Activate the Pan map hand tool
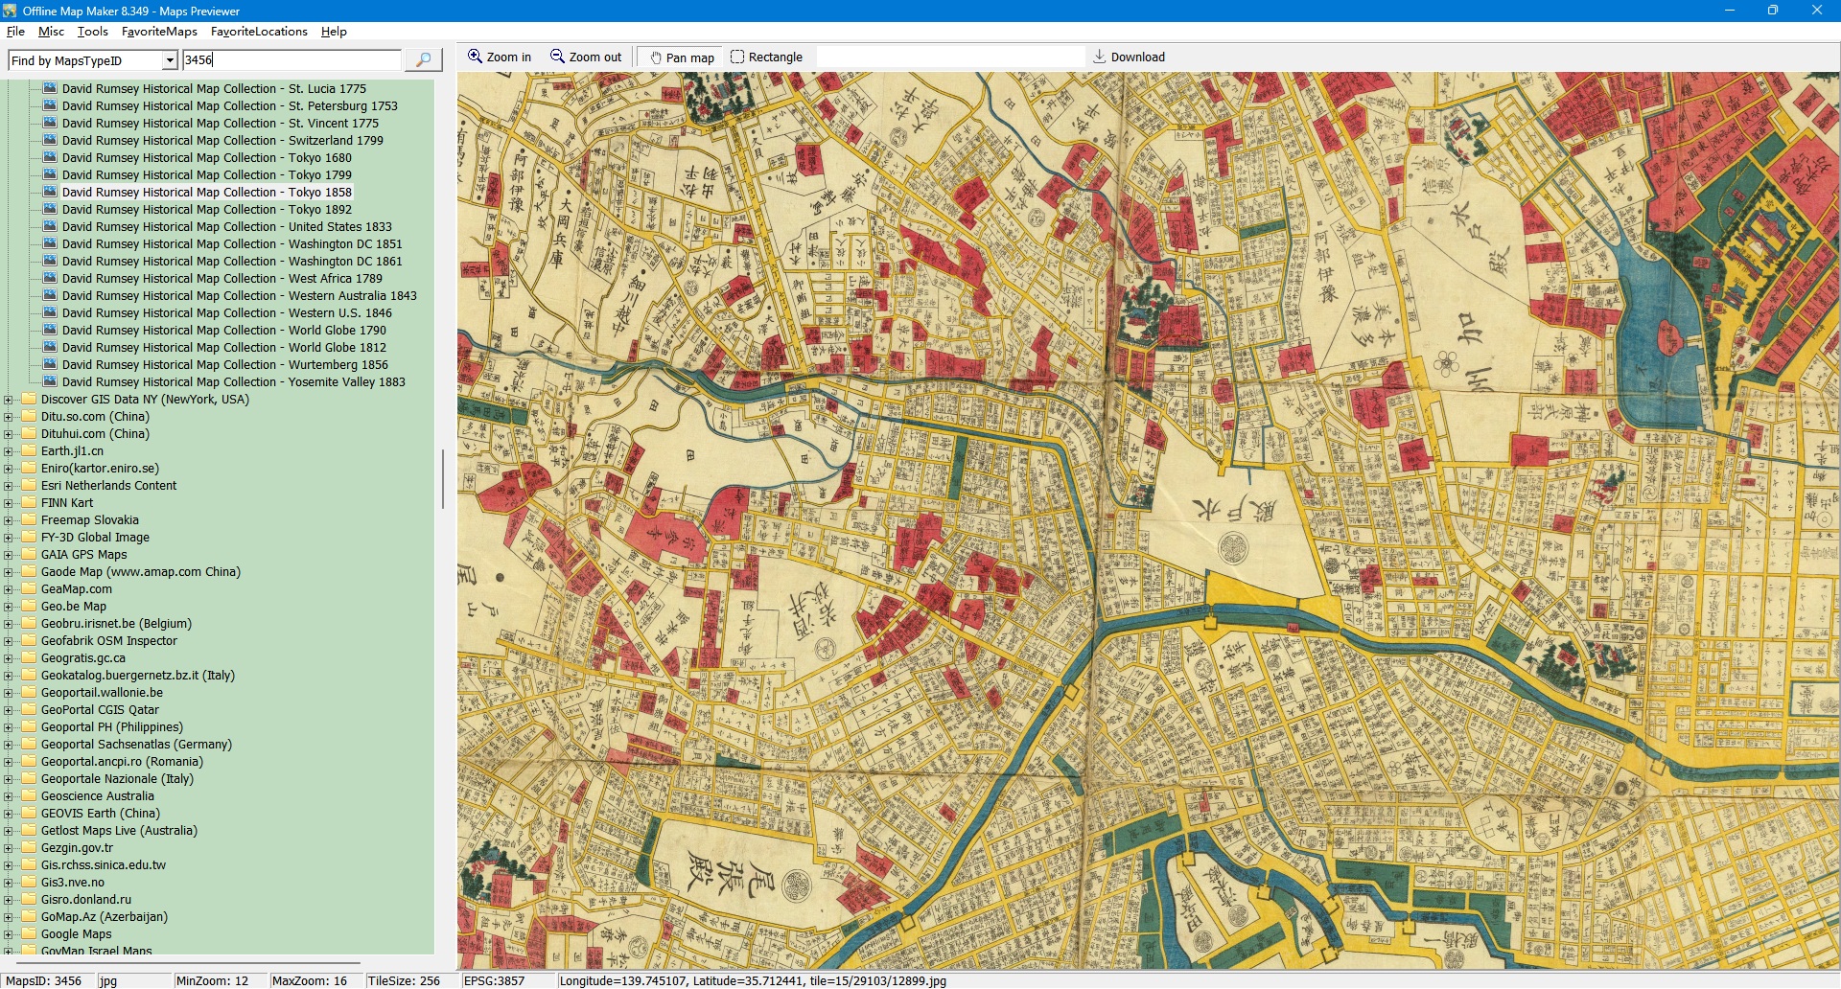Screen dimensions: 1841x989 tap(682, 57)
